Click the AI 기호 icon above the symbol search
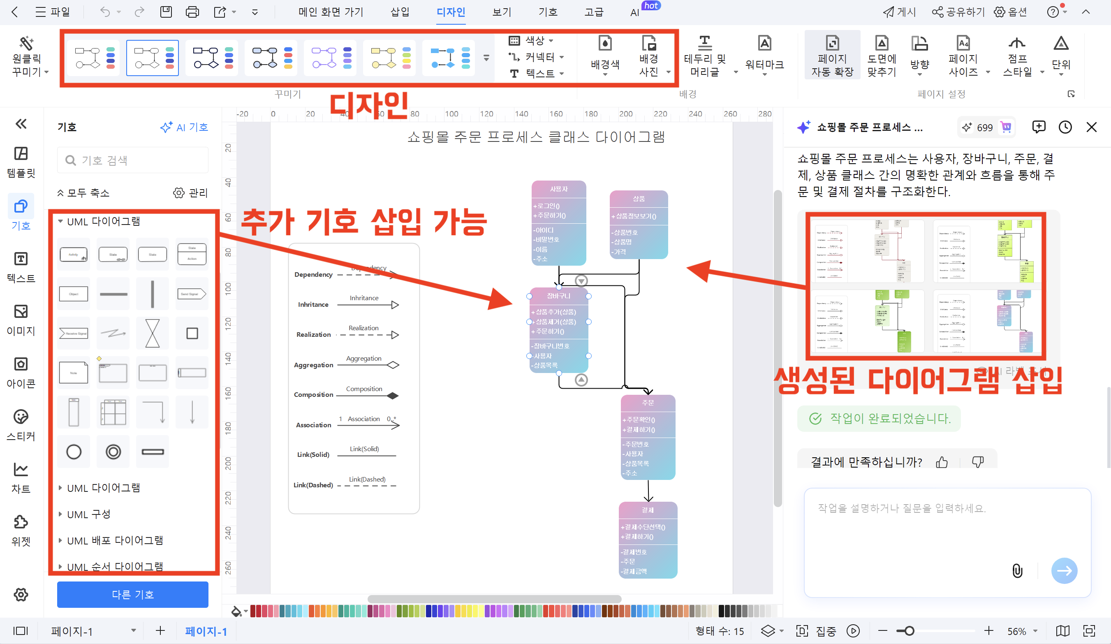This screenshot has width=1111, height=644. (x=184, y=127)
